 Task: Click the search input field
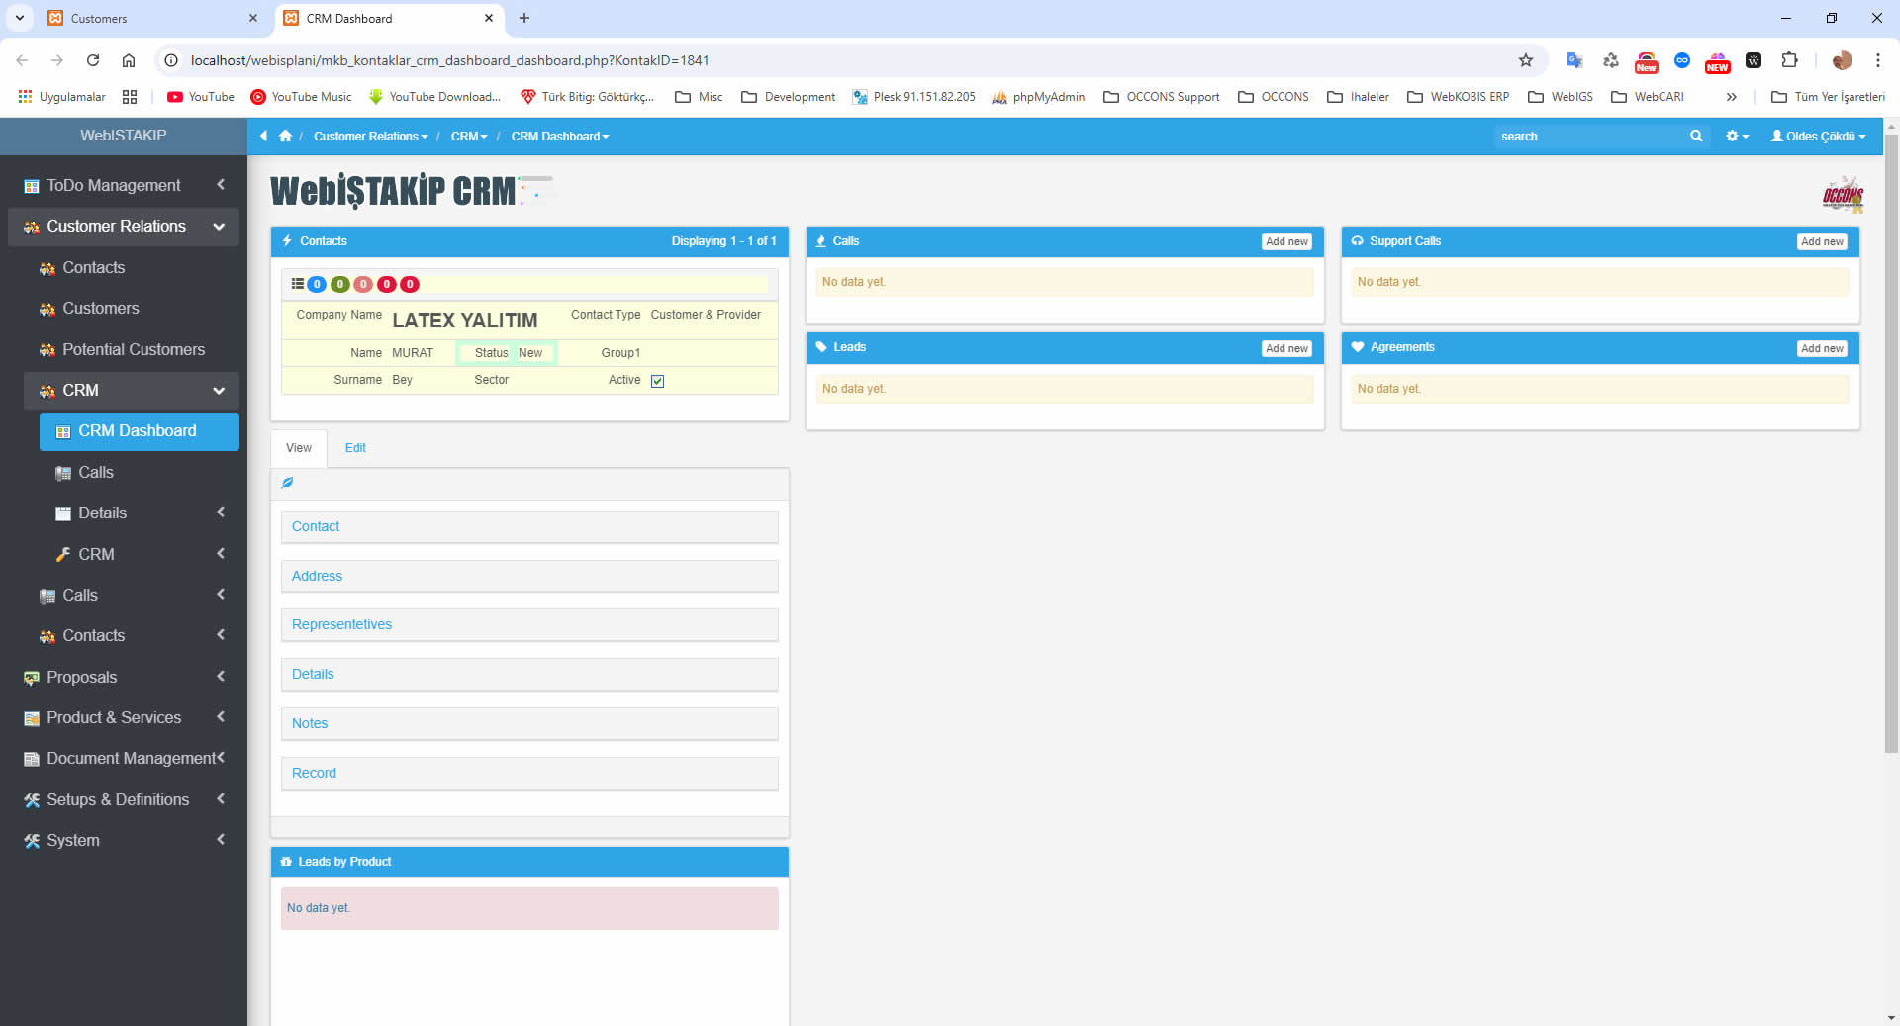click(x=1591, y=137)
